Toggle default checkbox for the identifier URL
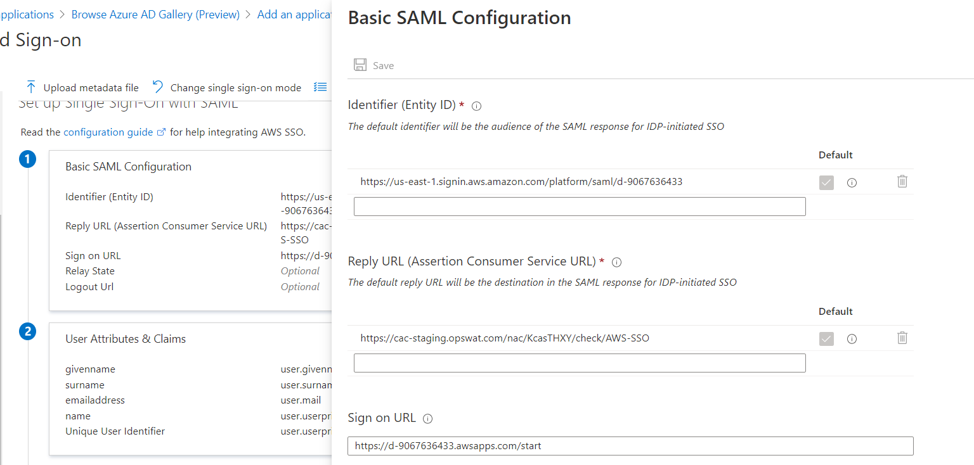 tap(826, 182)
